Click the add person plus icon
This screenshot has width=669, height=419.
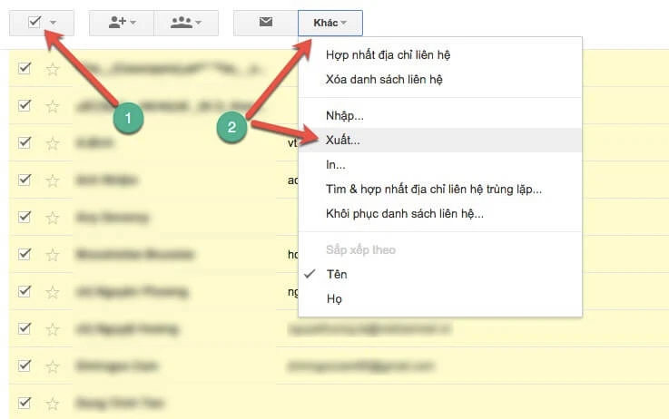coord(116,22)
